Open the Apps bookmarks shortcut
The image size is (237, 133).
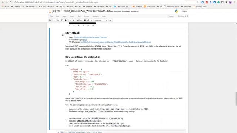pyautogui.click(x=6, y=7)
